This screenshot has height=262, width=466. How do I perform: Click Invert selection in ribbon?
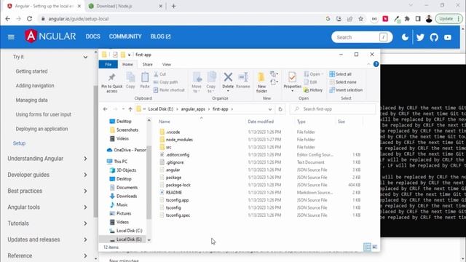pyautogui.click(x=346, y=90)
